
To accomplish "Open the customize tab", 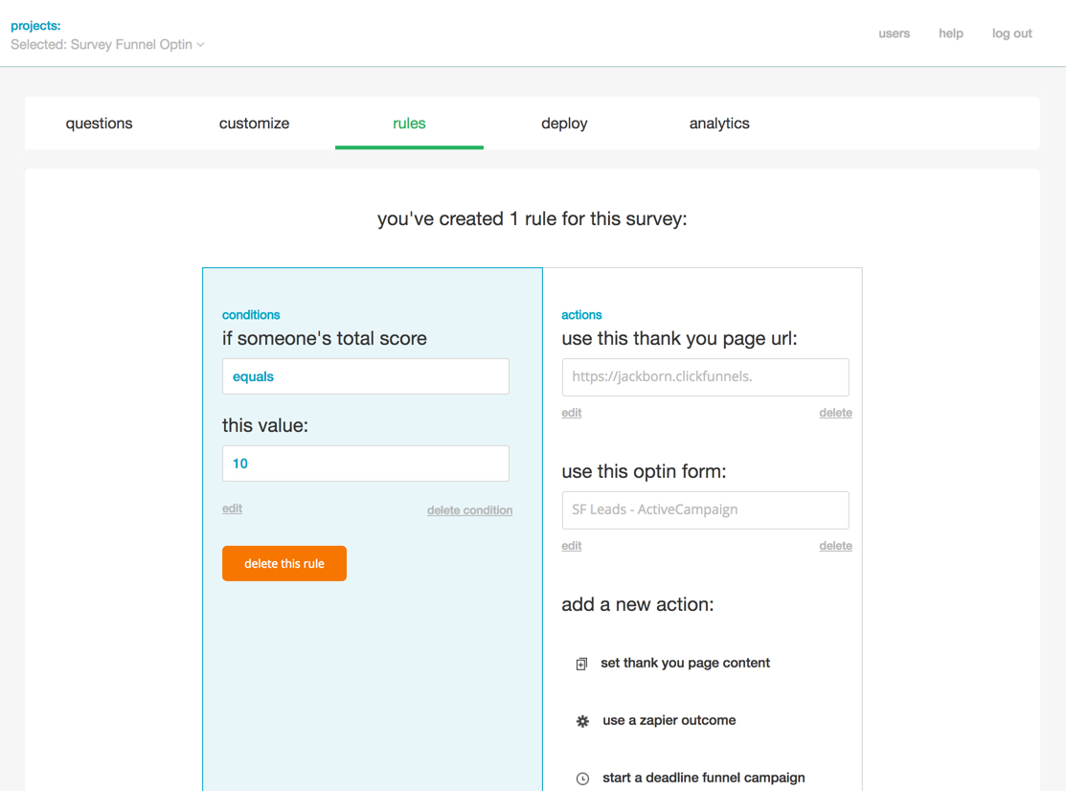I will tap(254, 124).
